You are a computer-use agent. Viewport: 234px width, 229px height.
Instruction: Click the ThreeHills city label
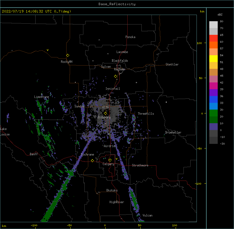[x=146, y=114]
